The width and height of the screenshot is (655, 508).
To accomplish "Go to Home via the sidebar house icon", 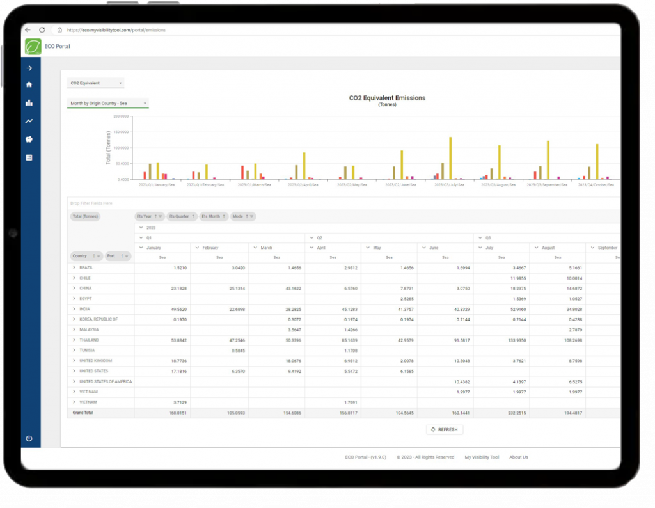I will (x=29, y=84).
